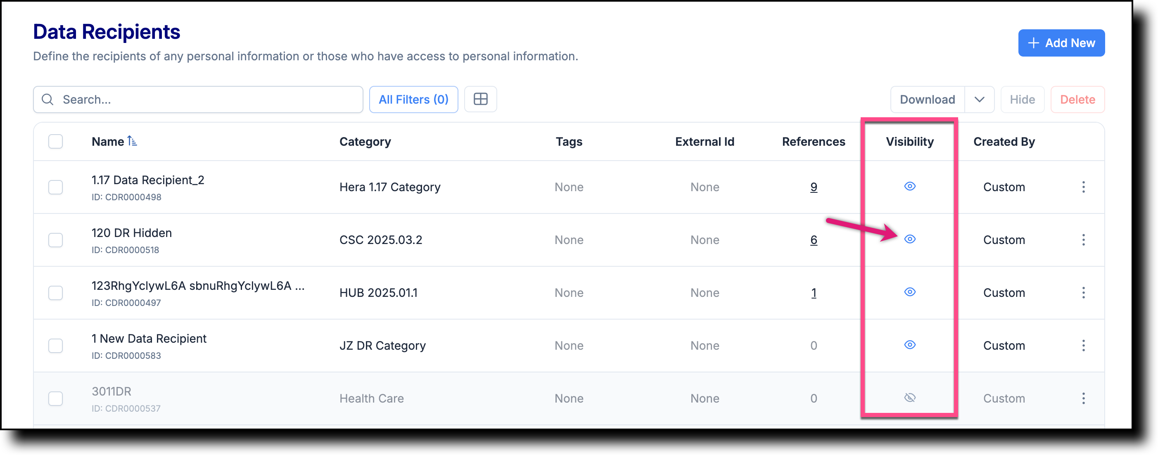The width and height of the screenshot is (1158, 455).
Task: Click the HUB 2025.01.1 category cell
Action: (x=379, y=293)
